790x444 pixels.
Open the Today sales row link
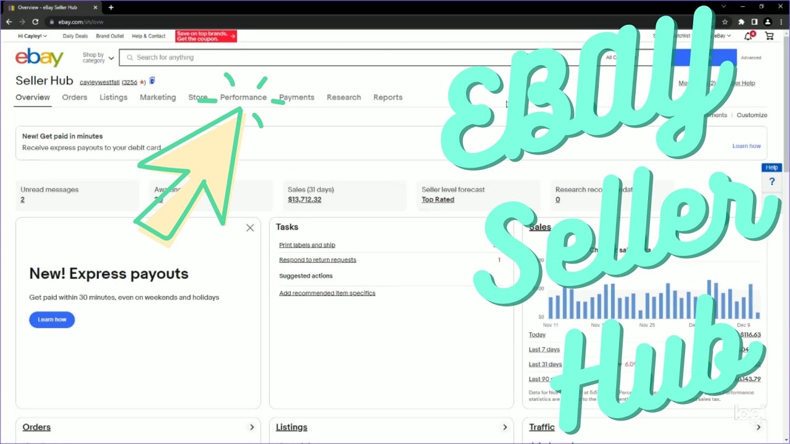point(537,335)
